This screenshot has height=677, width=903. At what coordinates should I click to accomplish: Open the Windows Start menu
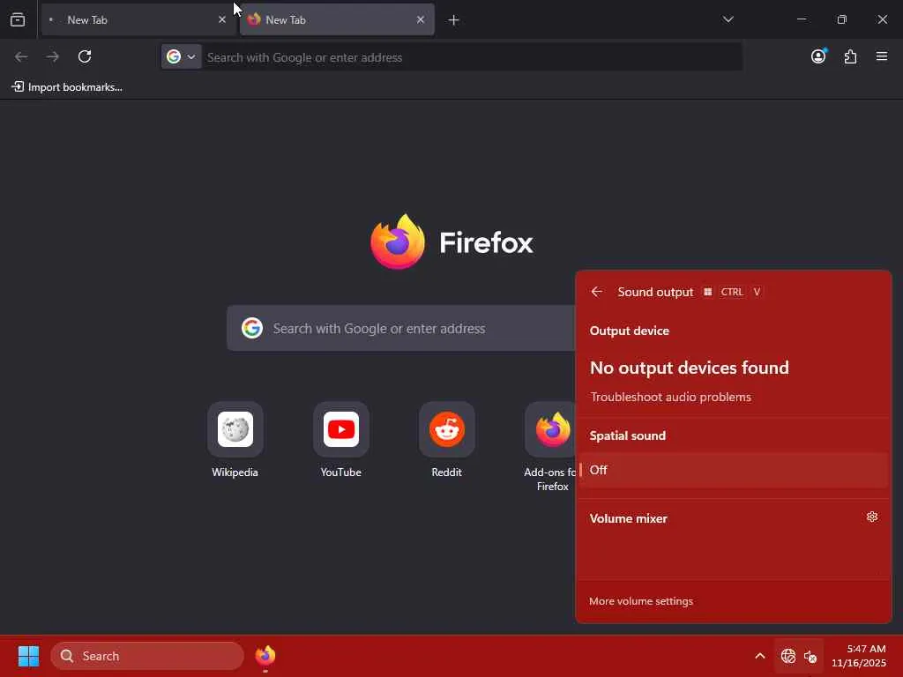tap(28, 656)
